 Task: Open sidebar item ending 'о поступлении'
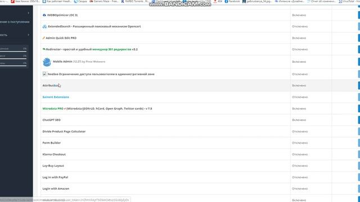click(x=15, y=22)
